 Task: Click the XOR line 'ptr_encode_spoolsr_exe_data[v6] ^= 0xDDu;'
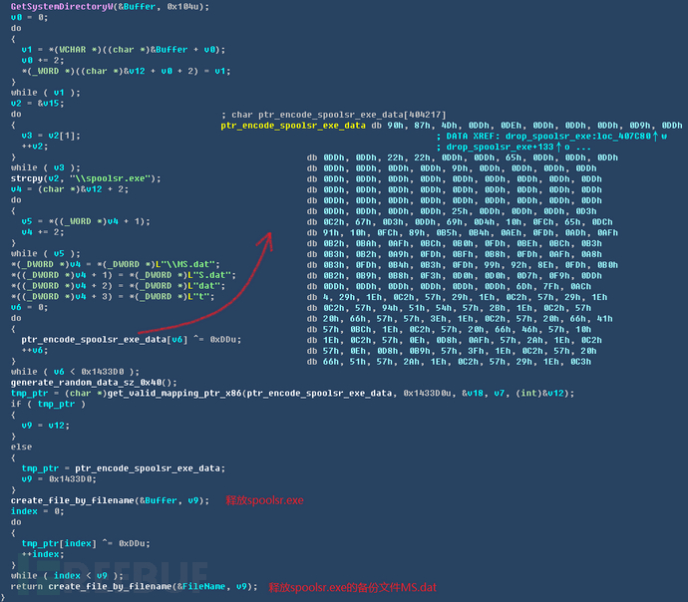point(132,340)
